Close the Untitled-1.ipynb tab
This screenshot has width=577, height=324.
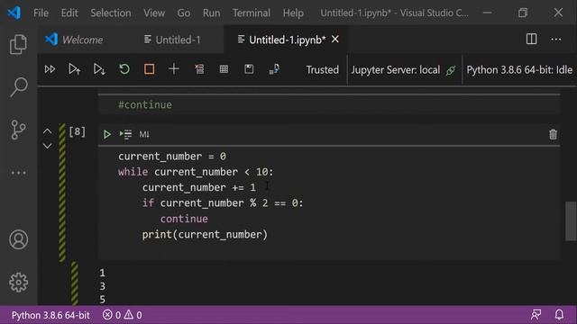tap(335, 39)
